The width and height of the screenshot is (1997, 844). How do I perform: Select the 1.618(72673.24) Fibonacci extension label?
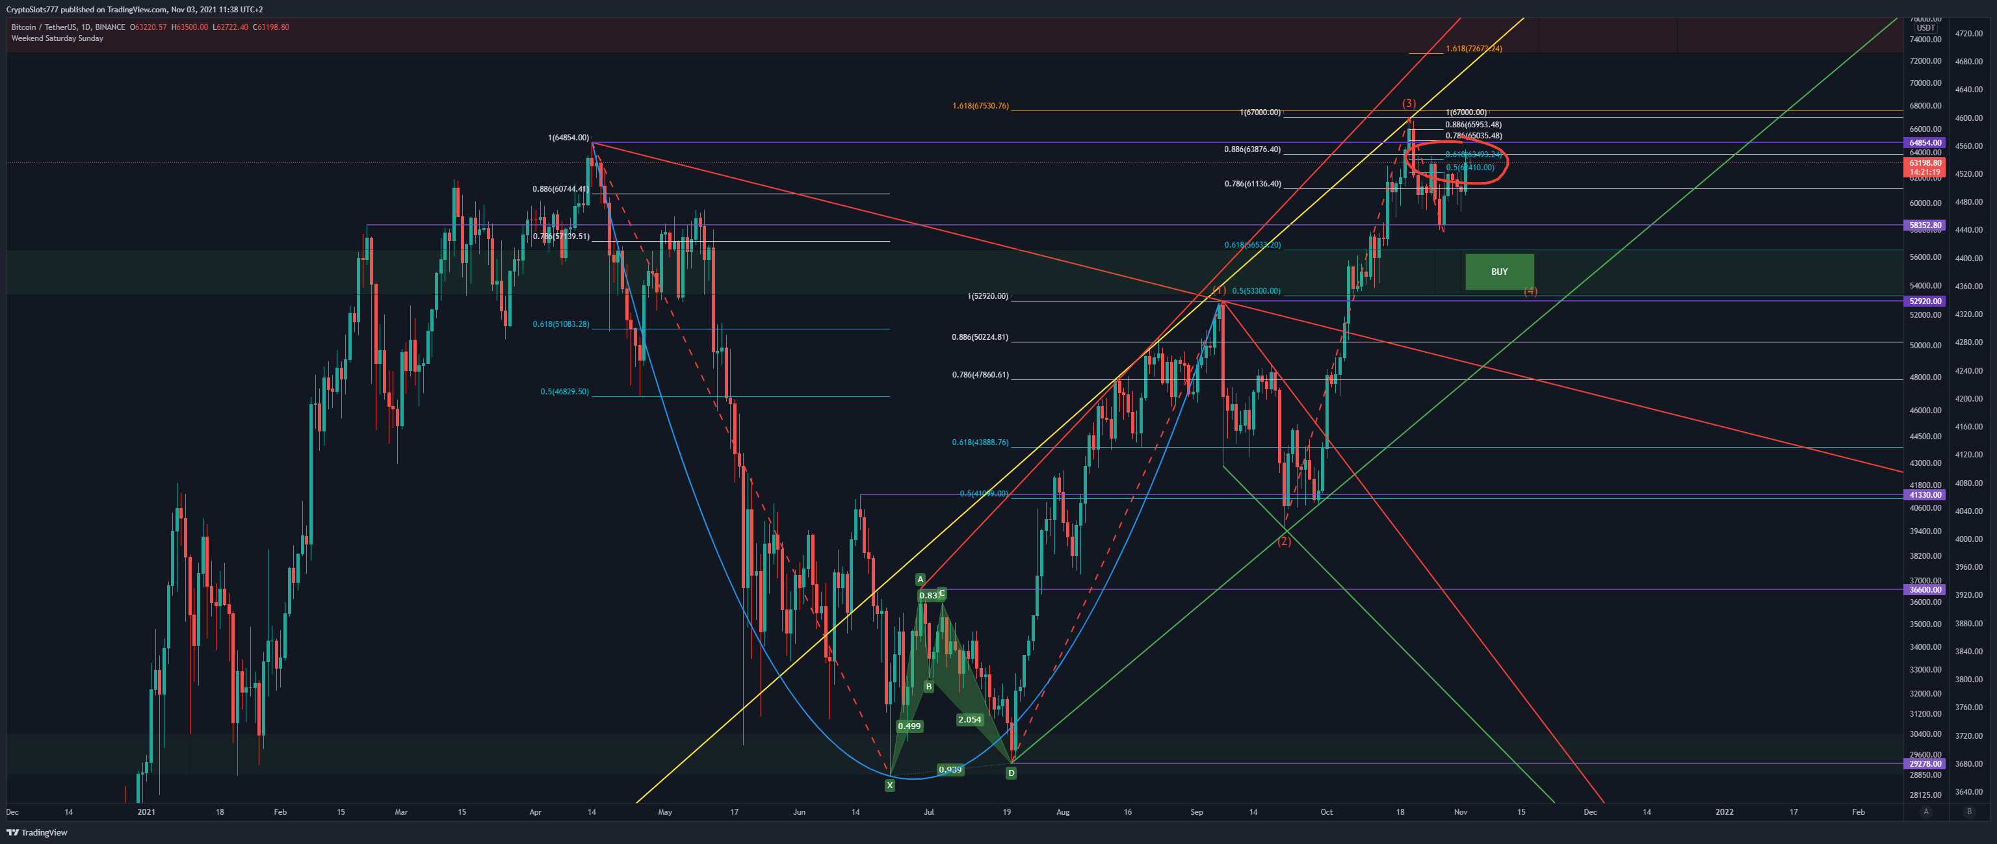1474,48
